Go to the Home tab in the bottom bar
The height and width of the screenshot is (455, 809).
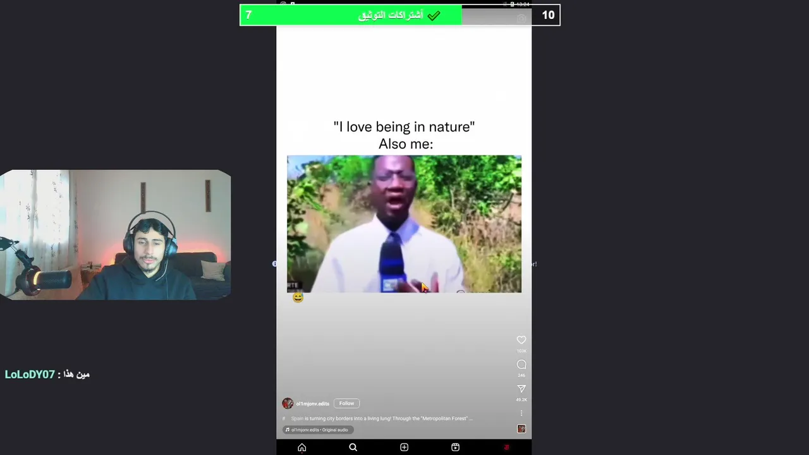click(301, 447)
